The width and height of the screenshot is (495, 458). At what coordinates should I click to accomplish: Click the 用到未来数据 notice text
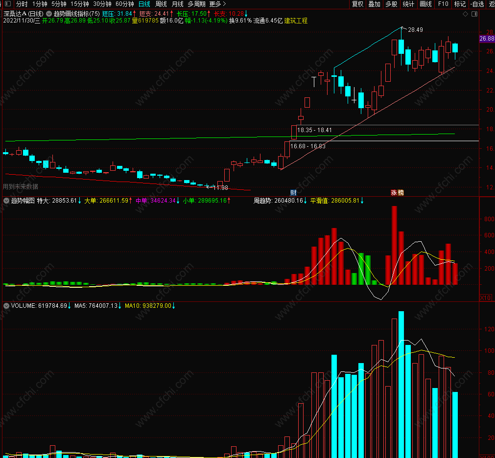[21, 186]
